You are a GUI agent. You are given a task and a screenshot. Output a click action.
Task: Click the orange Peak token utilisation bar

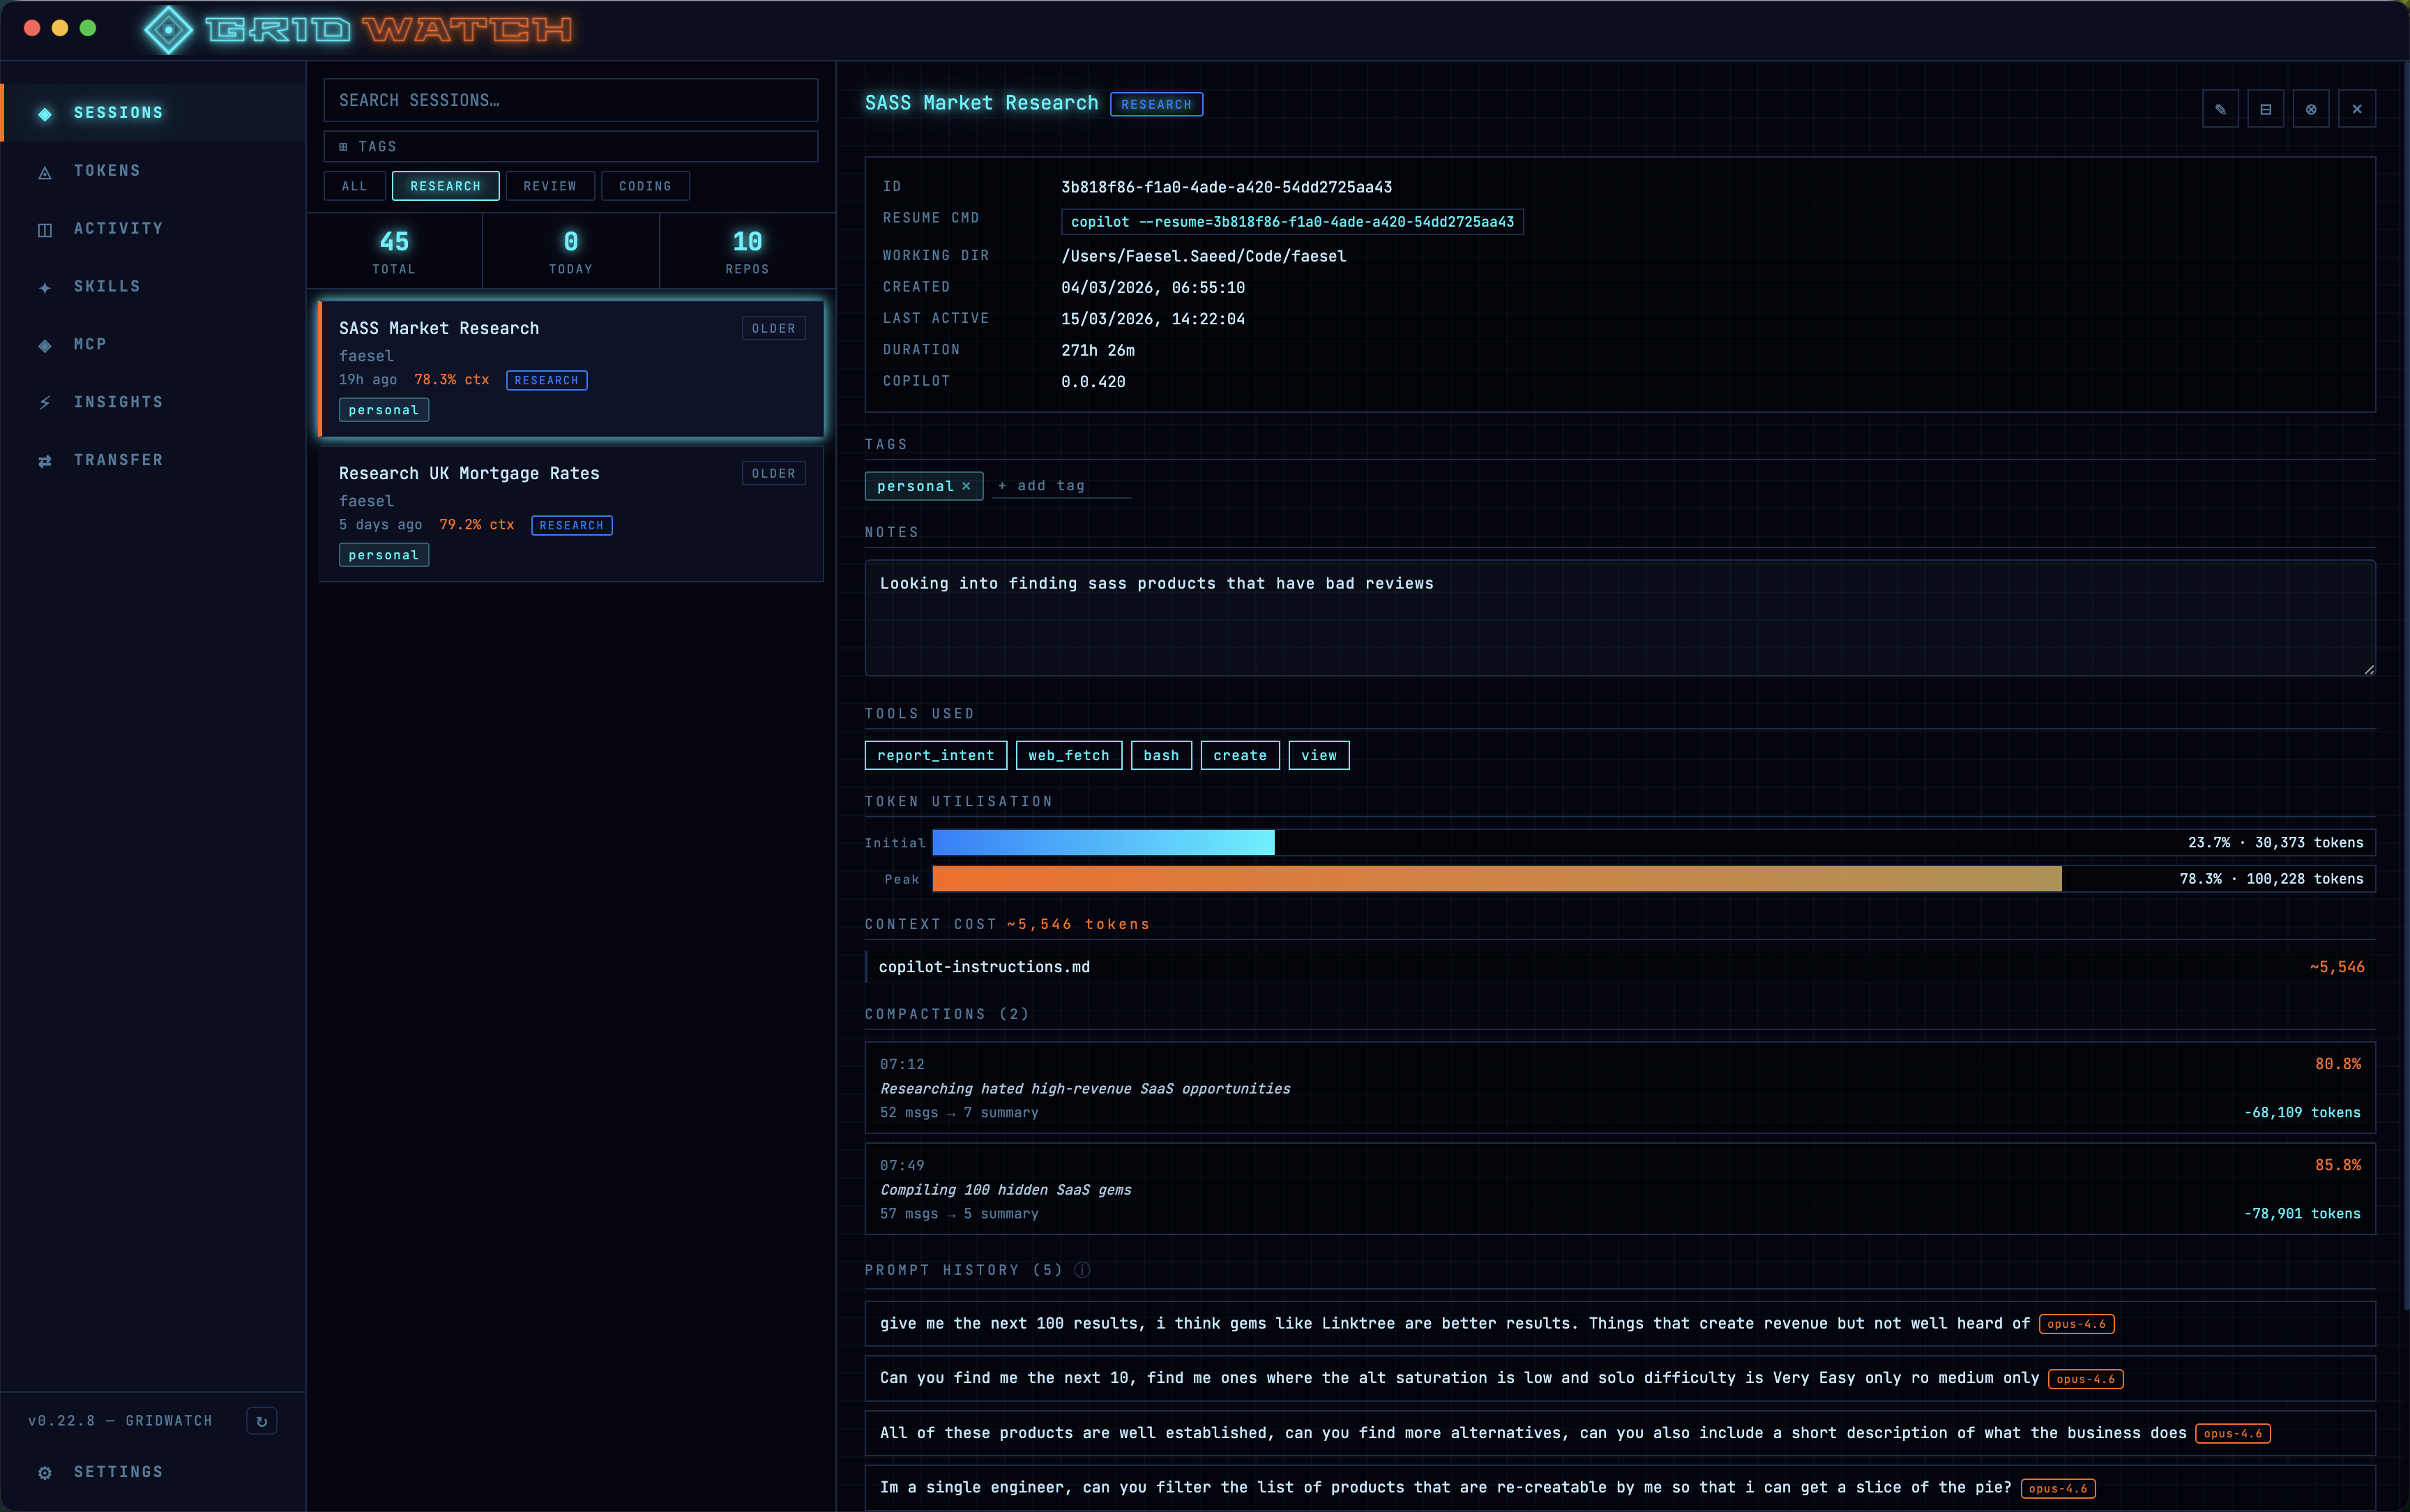tap(1495, 879)
